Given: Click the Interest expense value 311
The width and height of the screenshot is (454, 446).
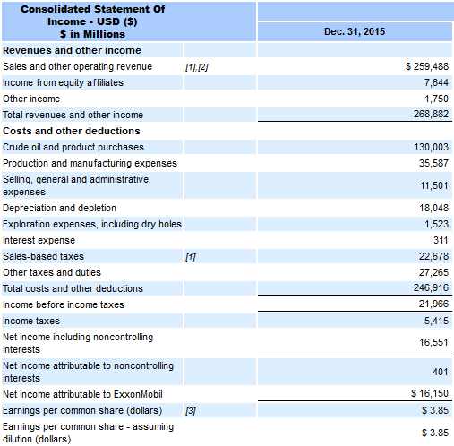Looking at the screenshot, I should 441,240.
